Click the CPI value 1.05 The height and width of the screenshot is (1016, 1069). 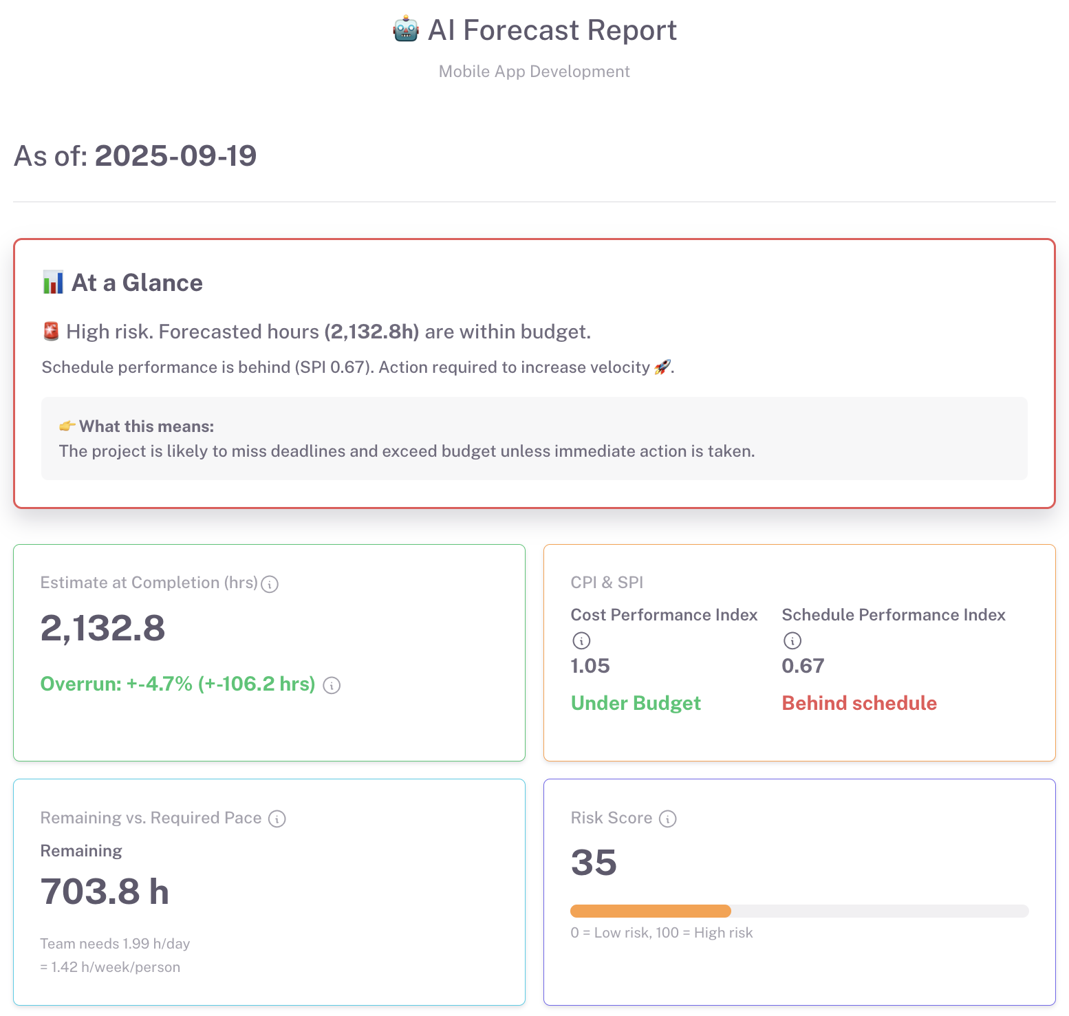pos(590,666)
